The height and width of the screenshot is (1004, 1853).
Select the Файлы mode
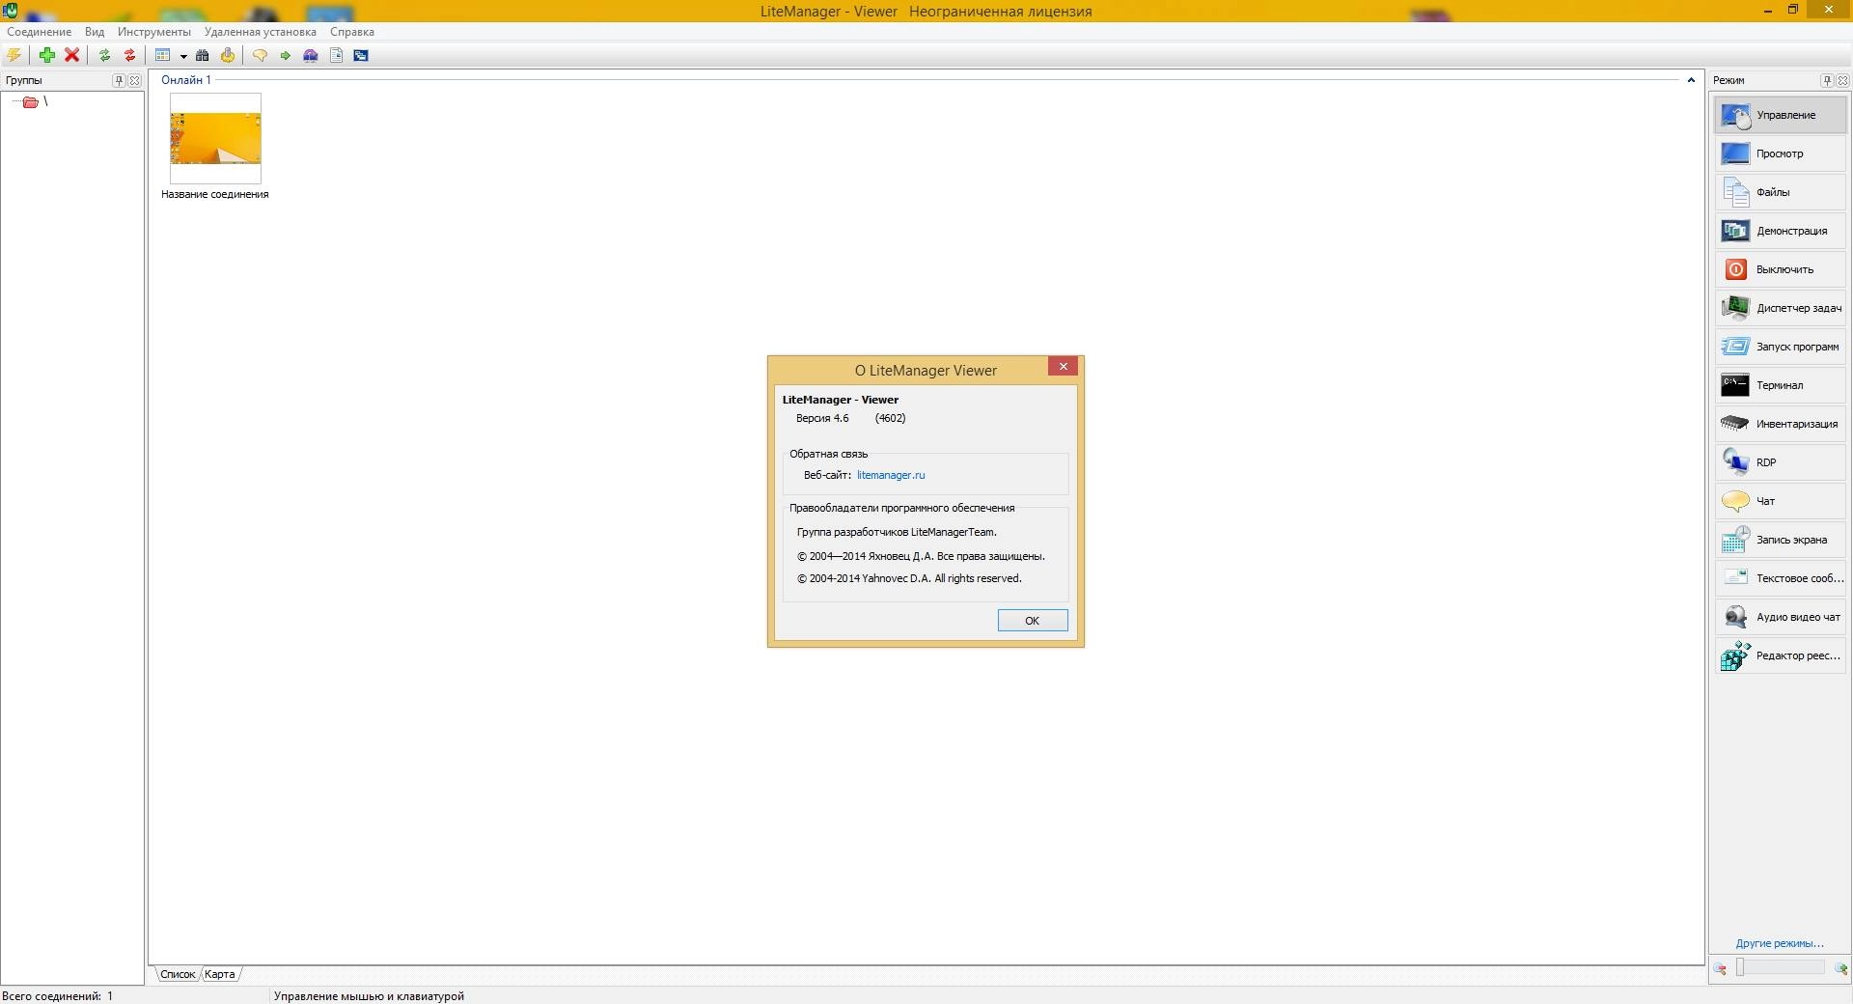[x=1781, y=192]
